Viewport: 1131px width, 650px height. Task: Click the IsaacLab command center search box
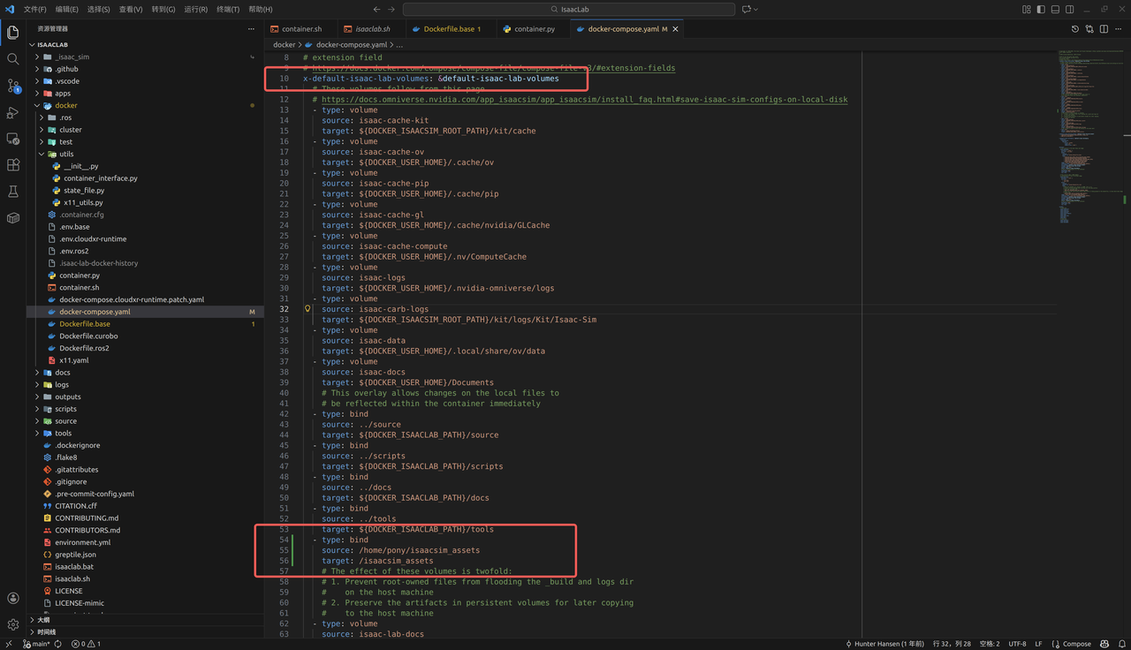(x=568, y=9)
